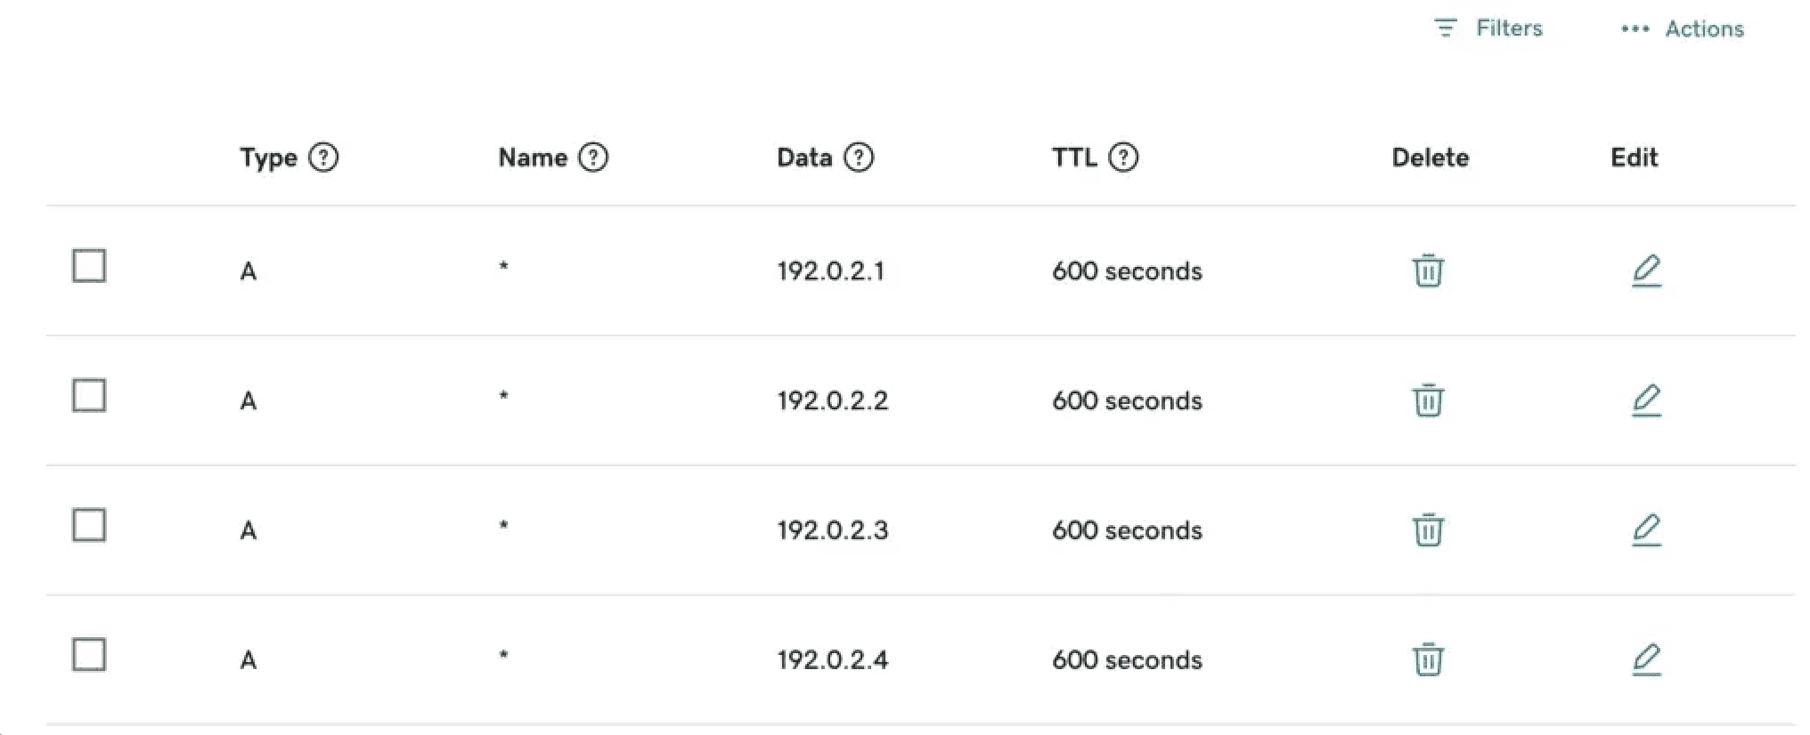Click the Name column help icon

[593, 157]
